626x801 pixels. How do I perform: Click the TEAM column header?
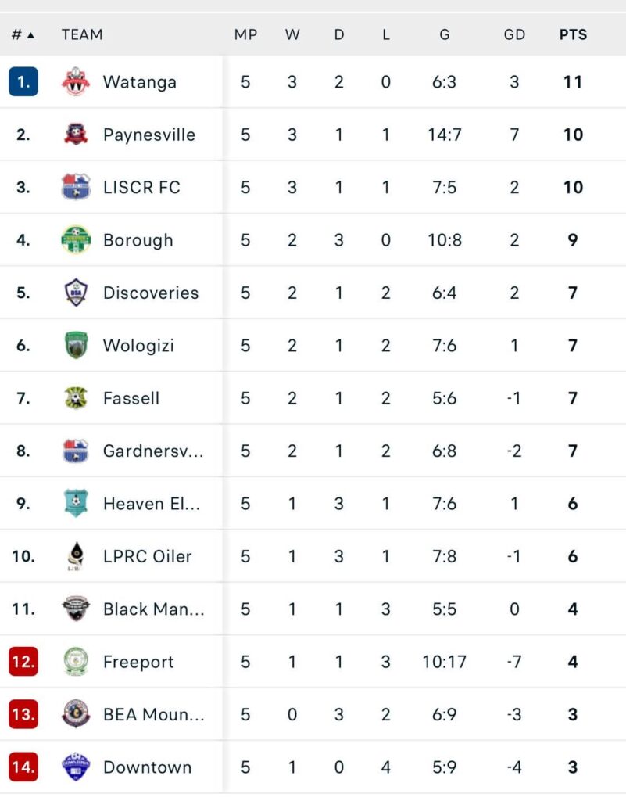82,34
